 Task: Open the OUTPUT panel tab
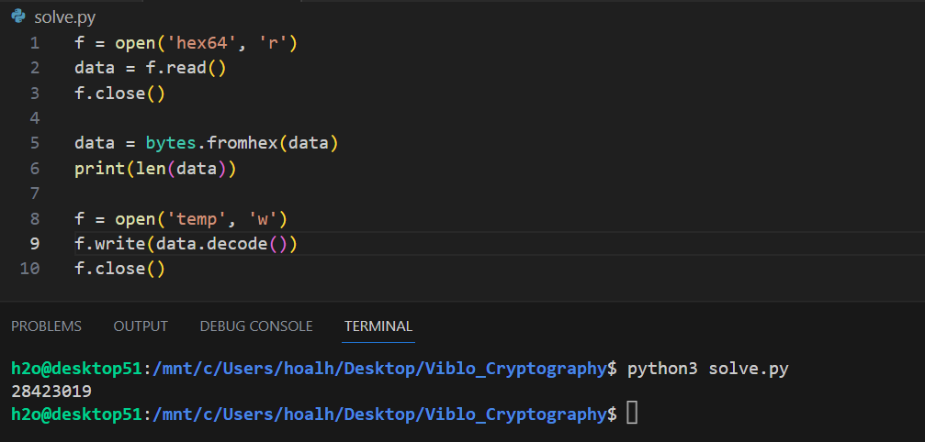[x=141, y=326]
